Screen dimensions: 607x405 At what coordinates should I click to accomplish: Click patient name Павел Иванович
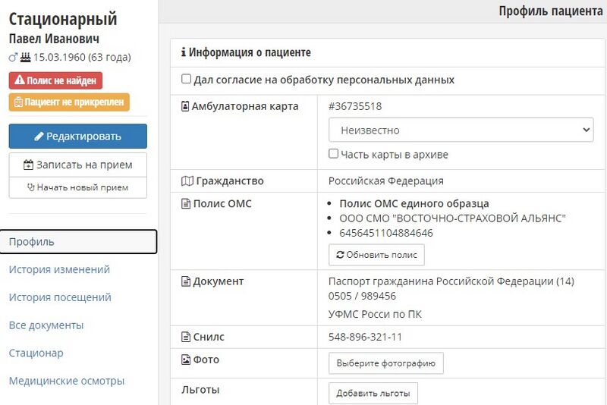coord(54,39)
